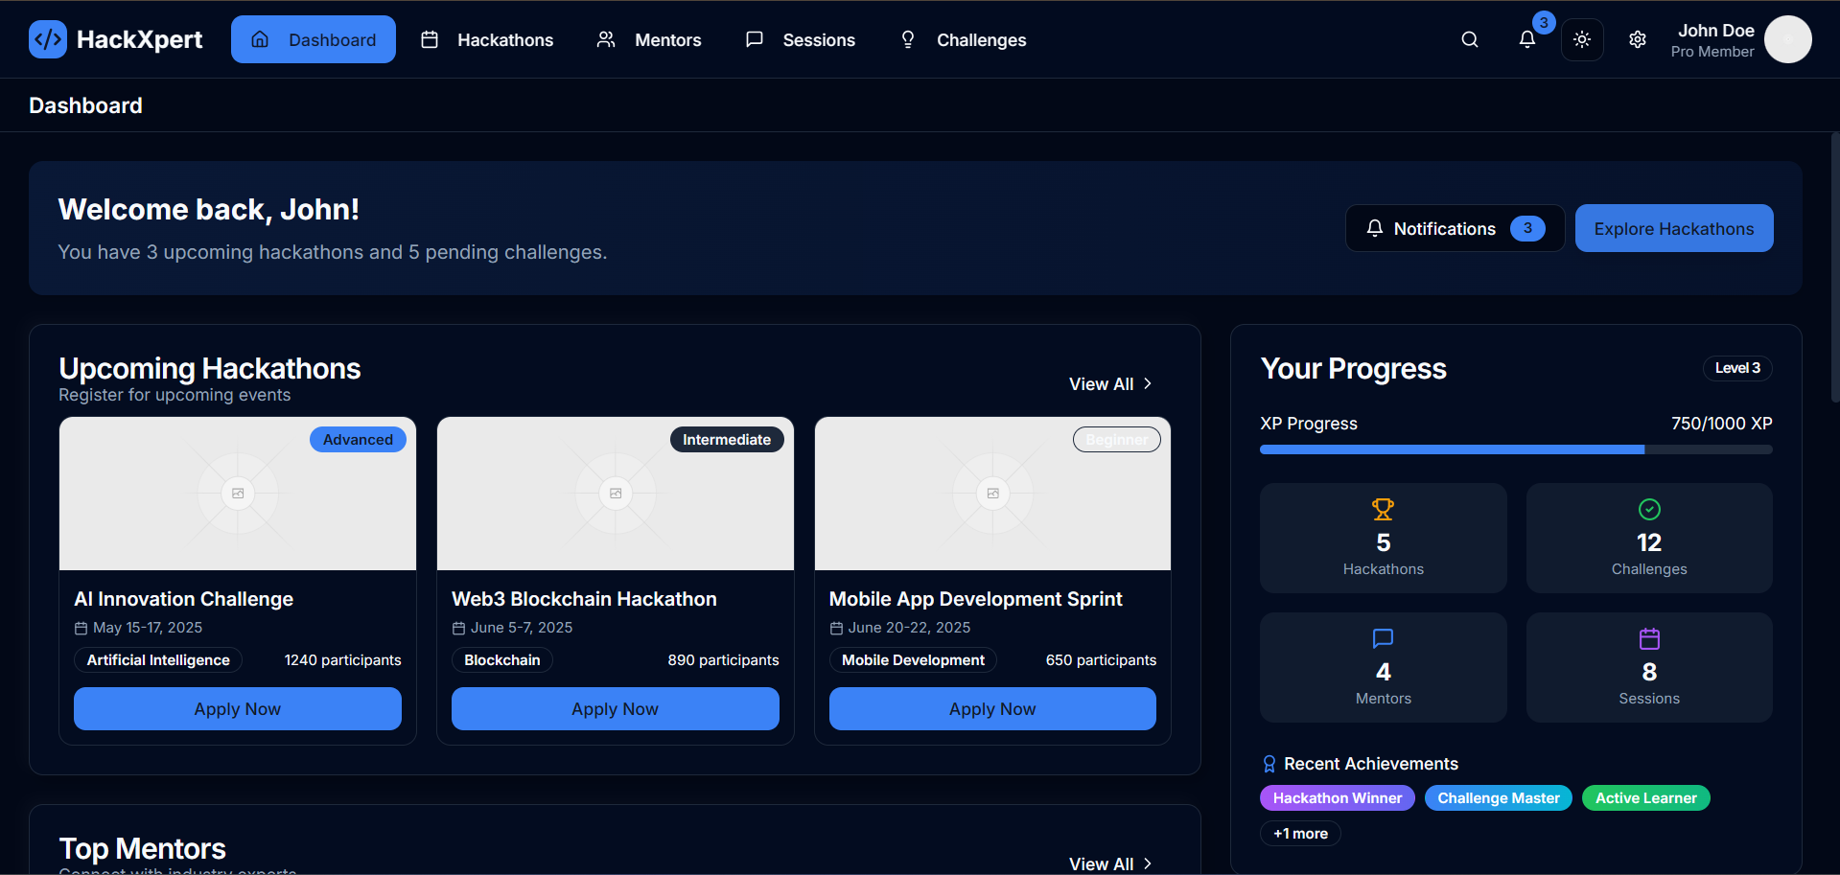Go to the Hackathons nav tab

click(x=487, y=39)
